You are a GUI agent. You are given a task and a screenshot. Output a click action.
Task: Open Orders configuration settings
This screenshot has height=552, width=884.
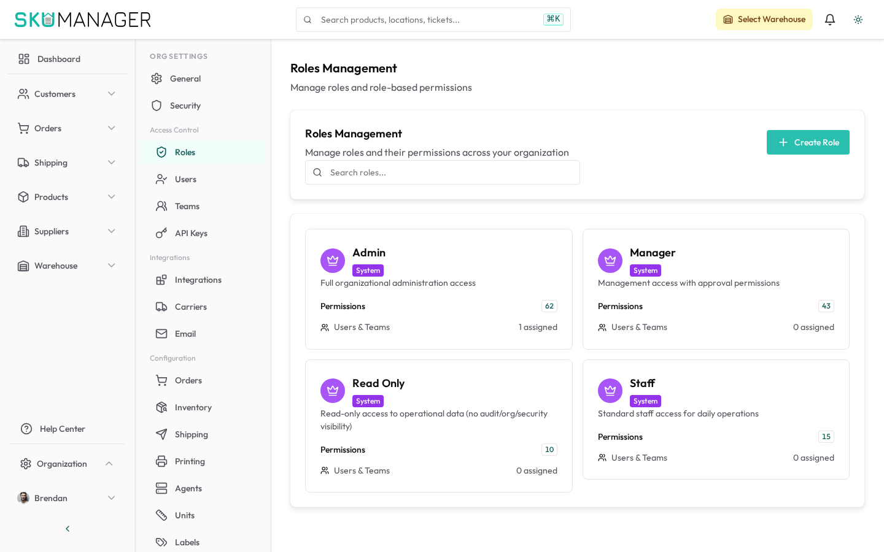(203, 380)
